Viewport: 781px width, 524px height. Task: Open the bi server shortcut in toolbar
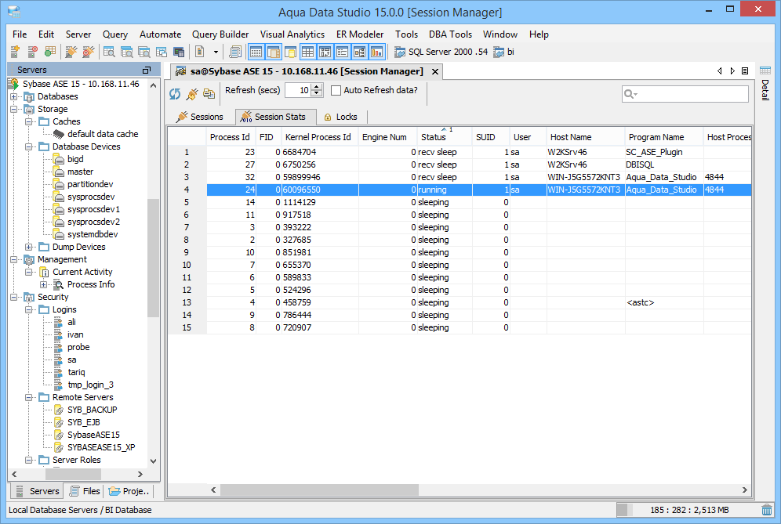click(x=503, y=52)
